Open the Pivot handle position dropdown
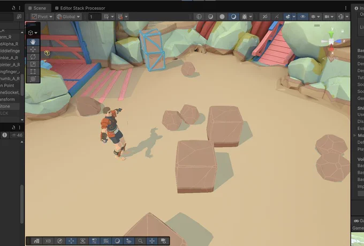The width and height of the screenshot is (364, 246). 42,17
